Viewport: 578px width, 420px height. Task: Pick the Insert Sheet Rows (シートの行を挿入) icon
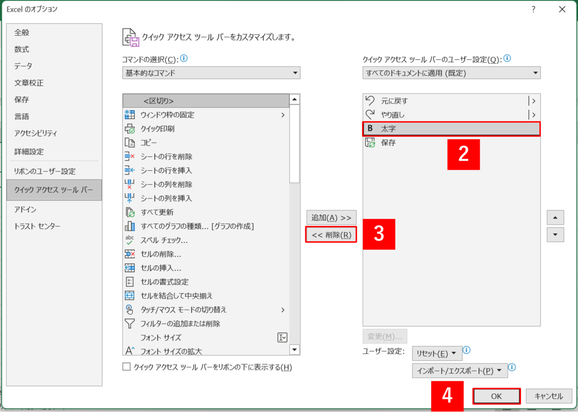point(130,171)
